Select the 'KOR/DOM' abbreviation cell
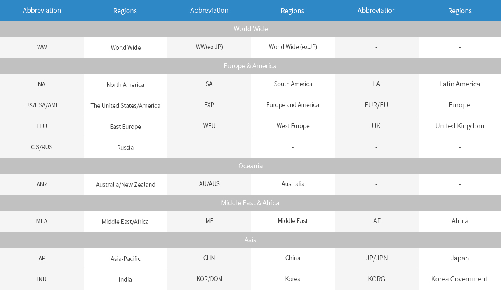 point(209,279)
